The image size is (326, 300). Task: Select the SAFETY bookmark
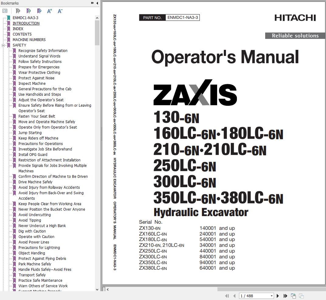[19, 45]
